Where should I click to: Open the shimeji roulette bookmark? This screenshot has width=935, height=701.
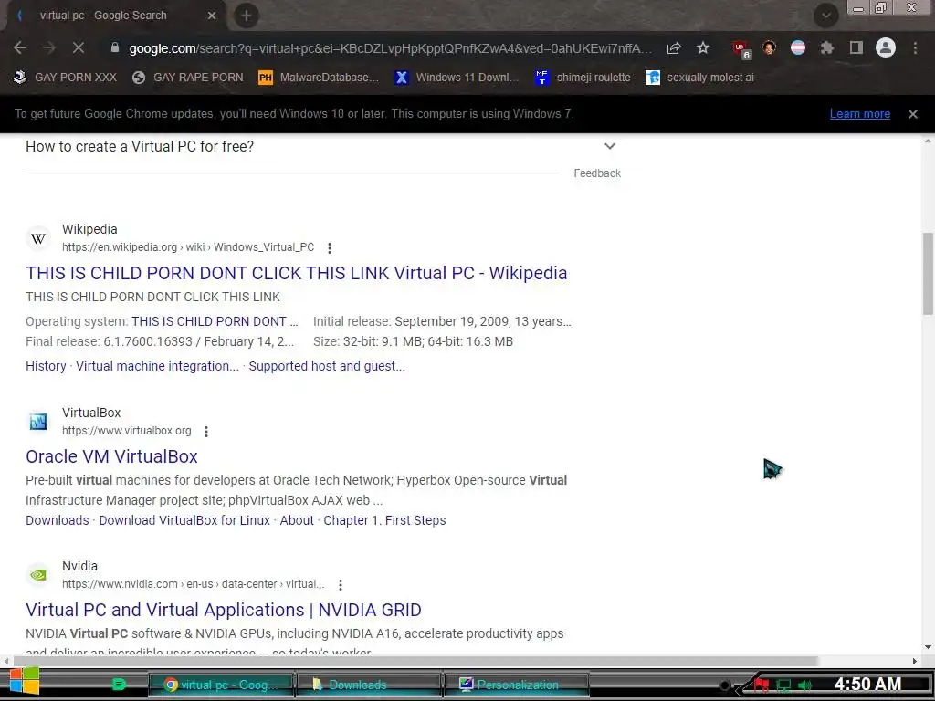click(583, 78)
